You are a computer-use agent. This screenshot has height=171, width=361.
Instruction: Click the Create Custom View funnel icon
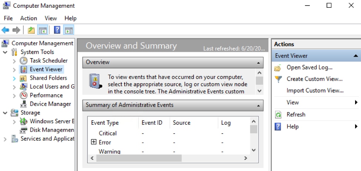click(278, 79)
